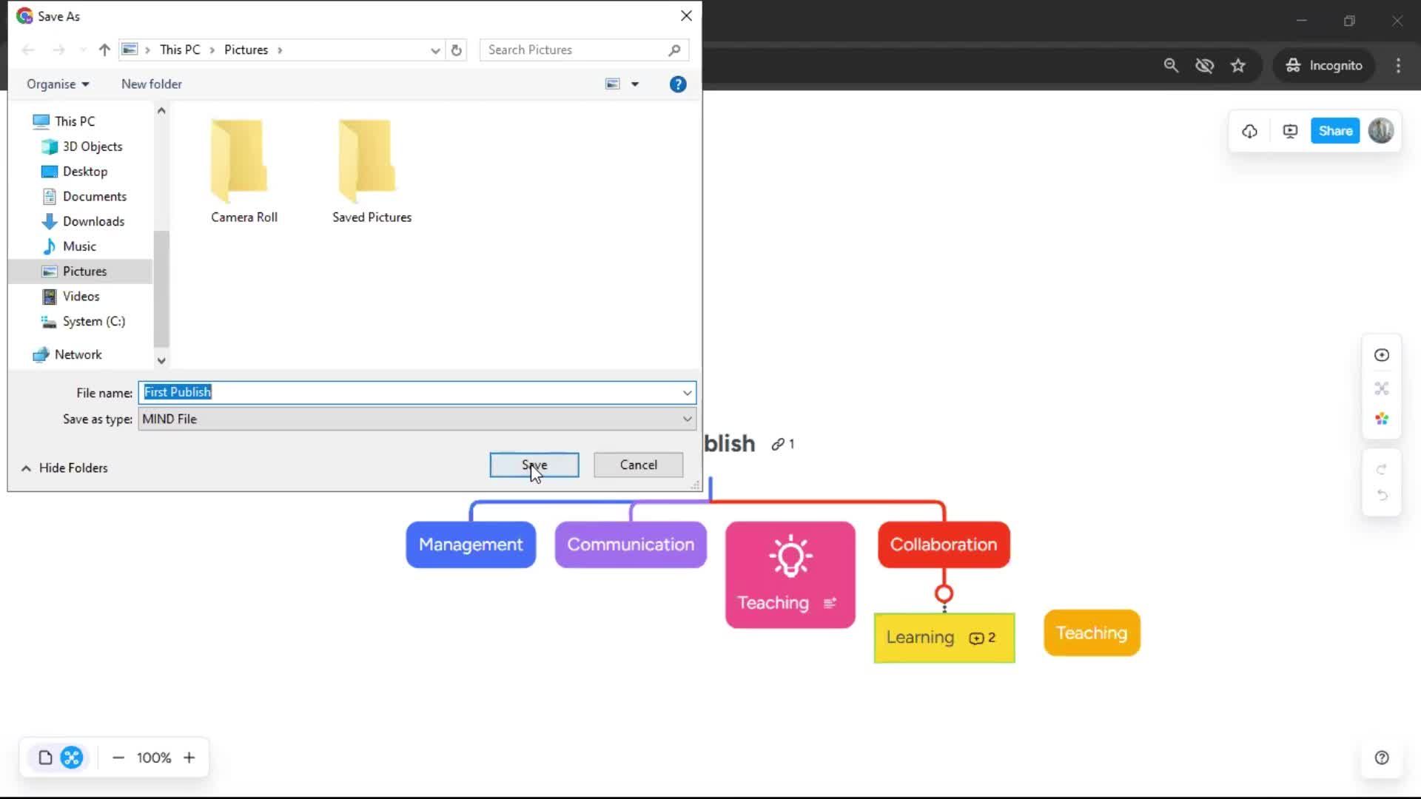The height and width of the screenshot is (799, 1421).
Task: Click Save in the Save As dialog
Action: [x=534, y=465]
